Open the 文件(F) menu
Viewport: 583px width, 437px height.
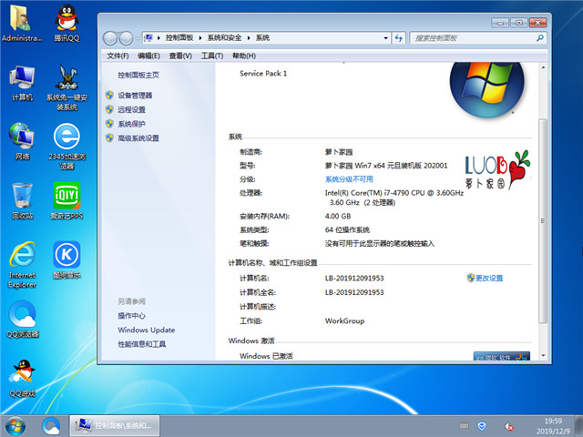[118, 56]
